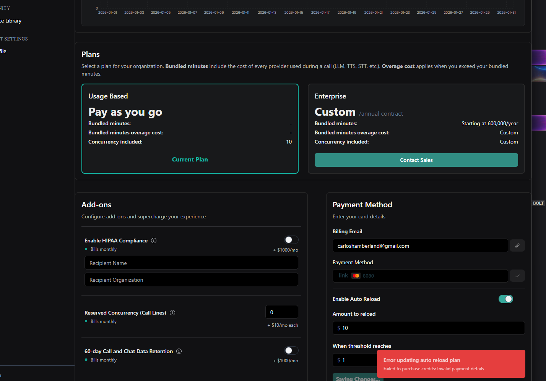Viewport: 546px width, 381px height.
Task: Select the Pay as you go plan card
Action: 190,129
